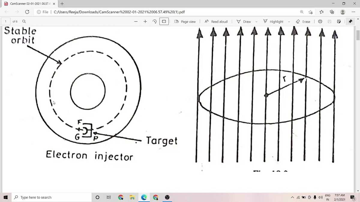
Task: Select the Erase tool
Action: 303,22
